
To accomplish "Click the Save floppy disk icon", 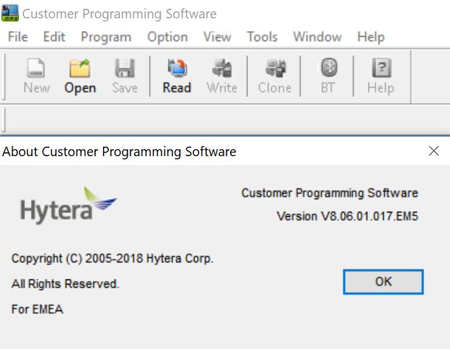I will coord(125,76).
